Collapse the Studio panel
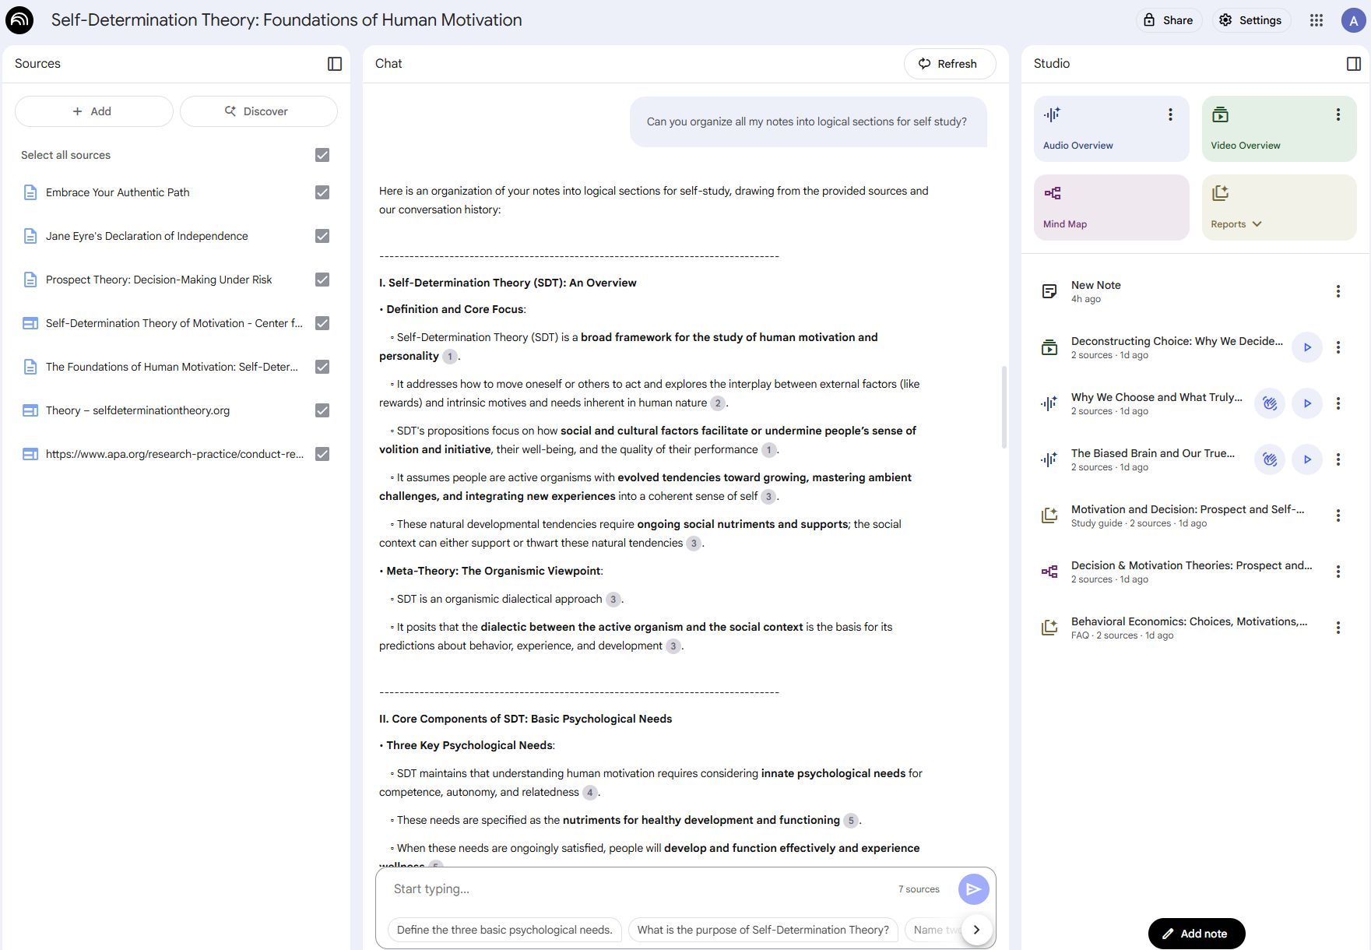This screenshot has height=950, width=1371. click(x=1355, y=64)
